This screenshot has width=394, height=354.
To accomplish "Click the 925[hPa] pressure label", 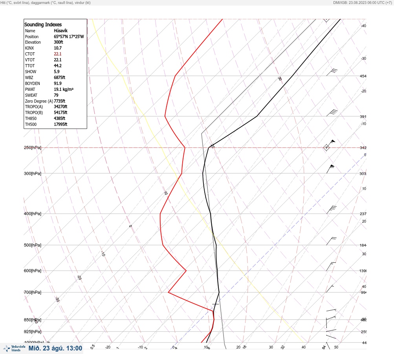I will tap(33, 332).
